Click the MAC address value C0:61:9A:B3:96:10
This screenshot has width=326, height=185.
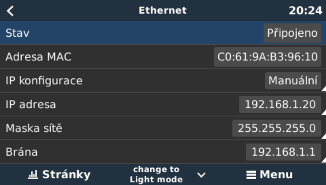pyautogui.click(x=267, y=57)
